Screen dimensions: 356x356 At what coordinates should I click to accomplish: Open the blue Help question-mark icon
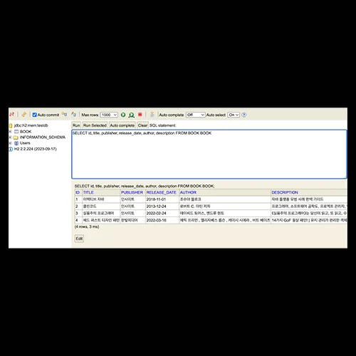point(244,115)
